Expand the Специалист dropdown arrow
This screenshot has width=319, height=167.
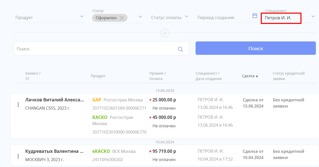click(313, 16)
